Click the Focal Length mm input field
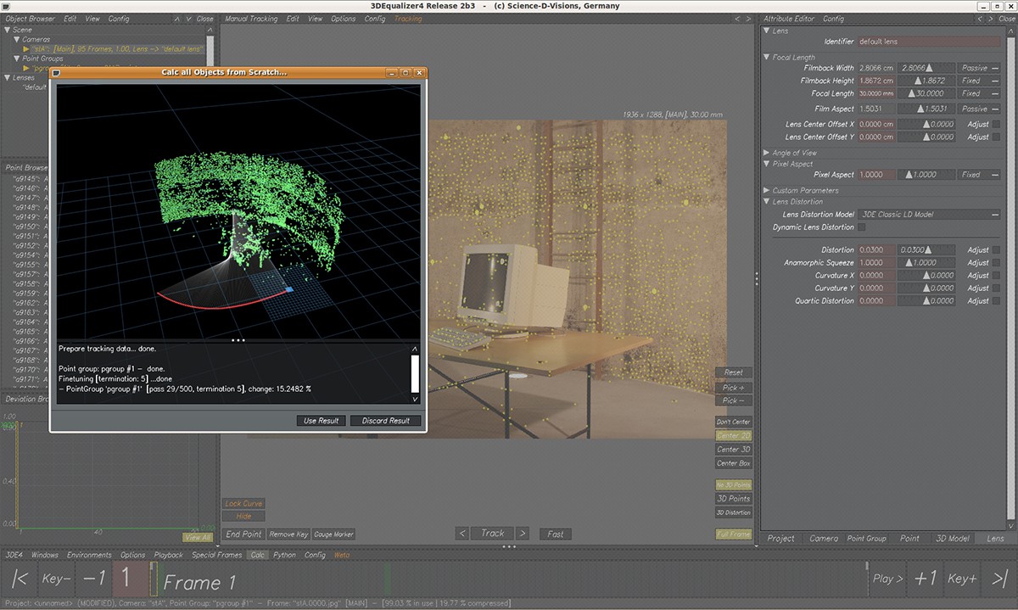This screenshot has height=610, width=1018. point(876,93)
